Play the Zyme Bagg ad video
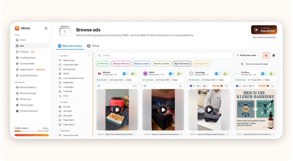 coord(209,110)
